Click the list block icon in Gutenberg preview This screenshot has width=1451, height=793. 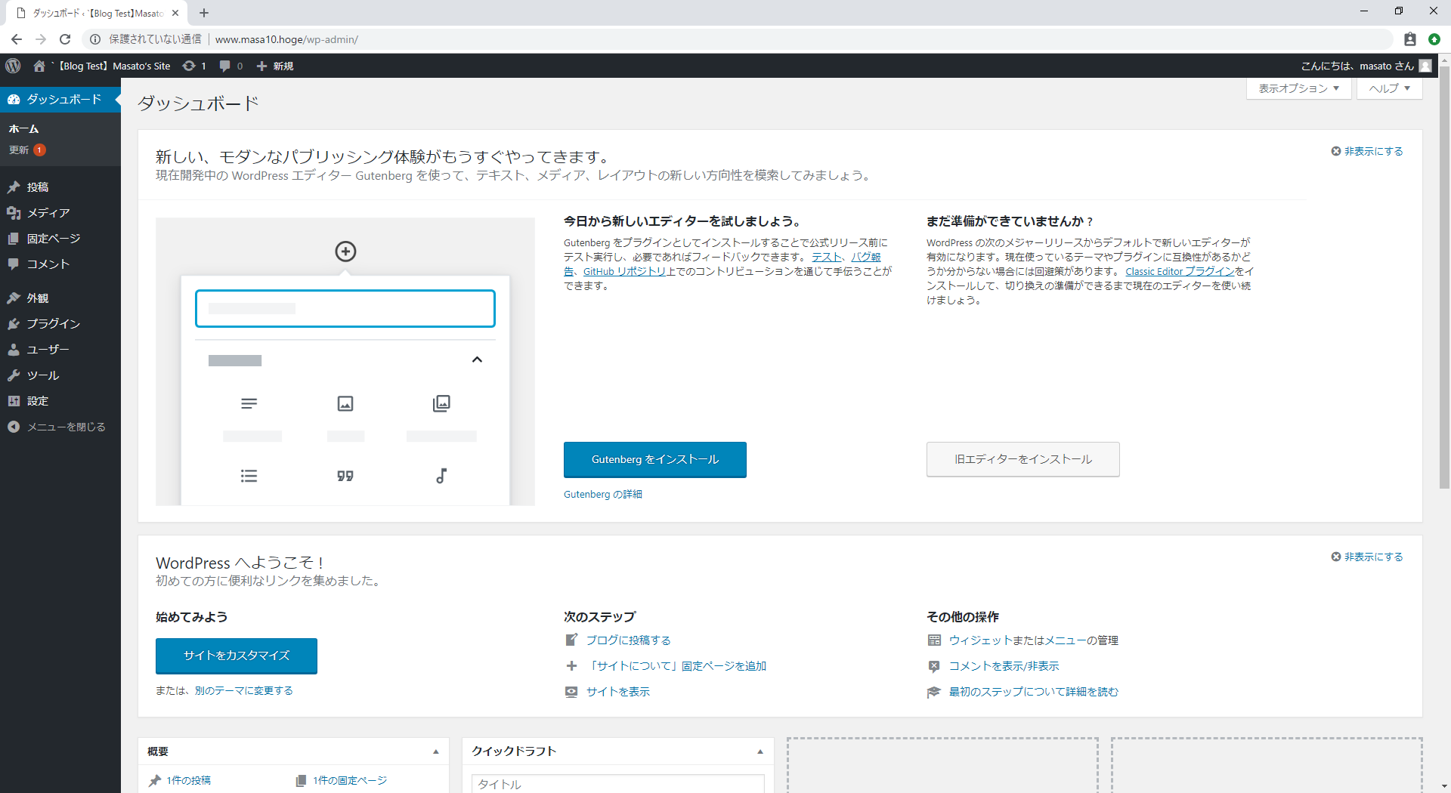249,476
